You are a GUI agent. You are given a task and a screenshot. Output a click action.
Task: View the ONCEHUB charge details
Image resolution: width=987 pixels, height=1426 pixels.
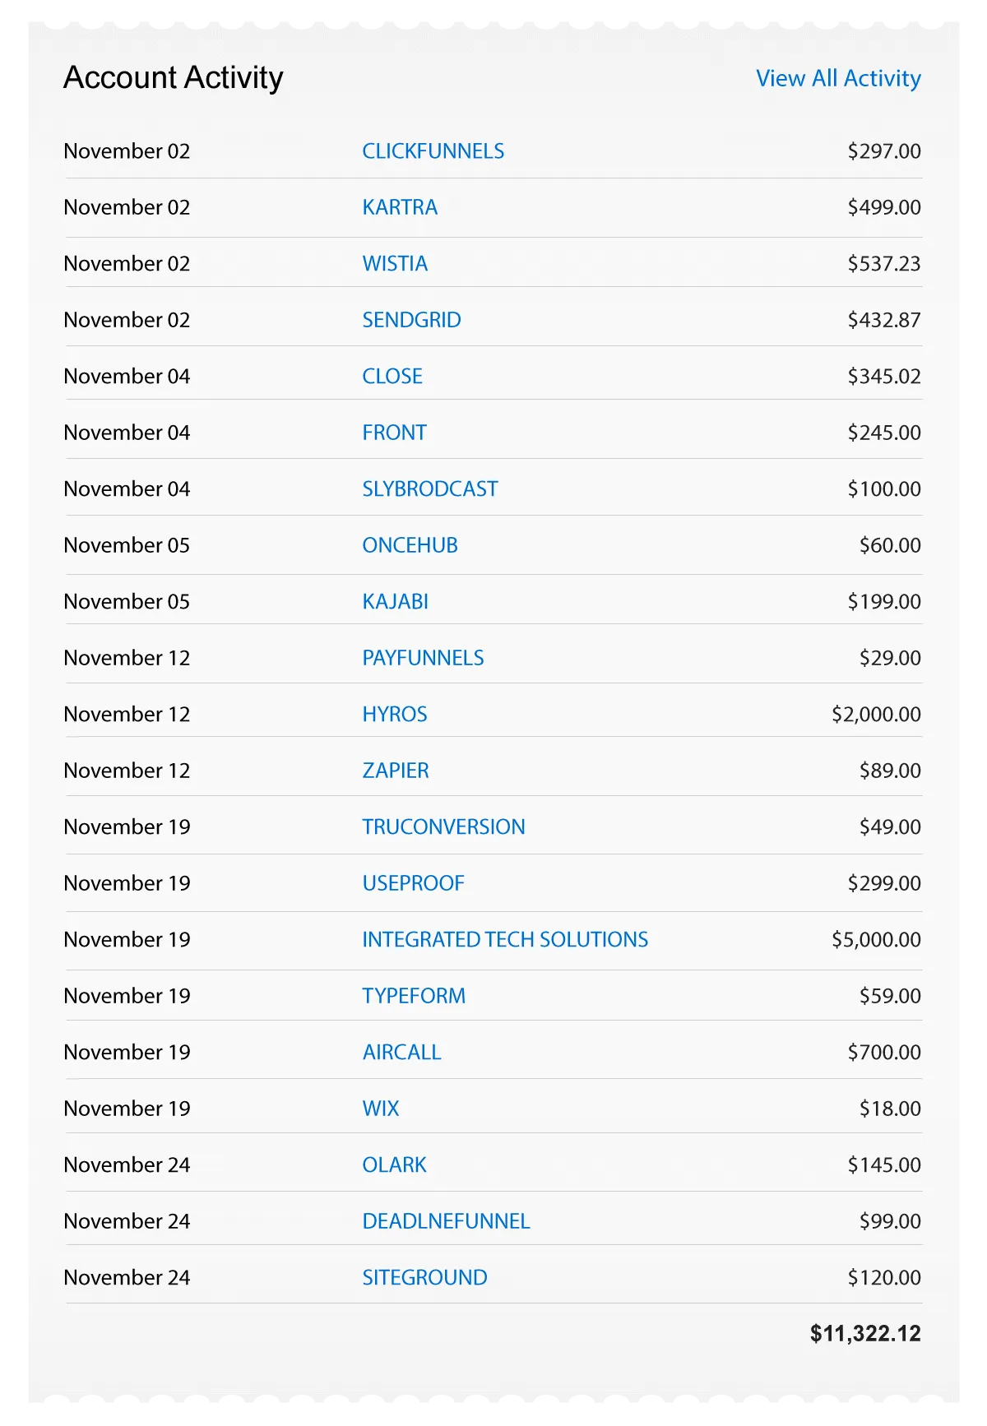410,545
